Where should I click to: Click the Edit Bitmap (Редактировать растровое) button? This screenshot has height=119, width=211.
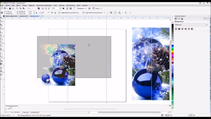click(69, 13)
